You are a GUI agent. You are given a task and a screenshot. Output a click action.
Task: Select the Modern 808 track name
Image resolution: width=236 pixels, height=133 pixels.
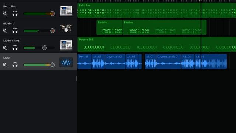(x=11, y=41)
